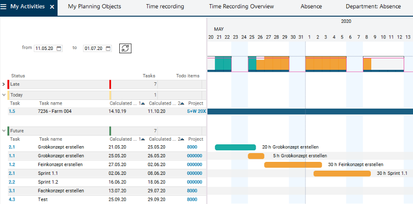
Task: Open task 1.5 link for Farm 004
Action: [x=12, y=111]
